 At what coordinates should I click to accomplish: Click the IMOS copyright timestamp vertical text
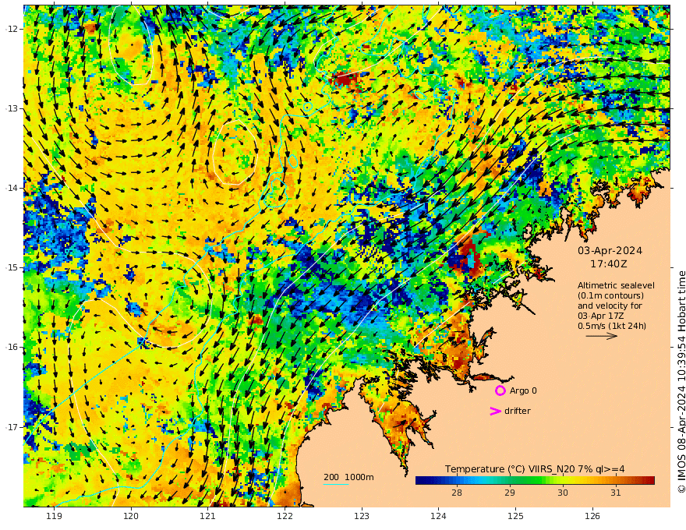click(681, 382)
